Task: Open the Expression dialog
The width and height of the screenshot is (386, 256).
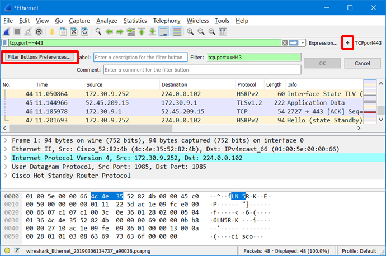Action: pos(323,43)
